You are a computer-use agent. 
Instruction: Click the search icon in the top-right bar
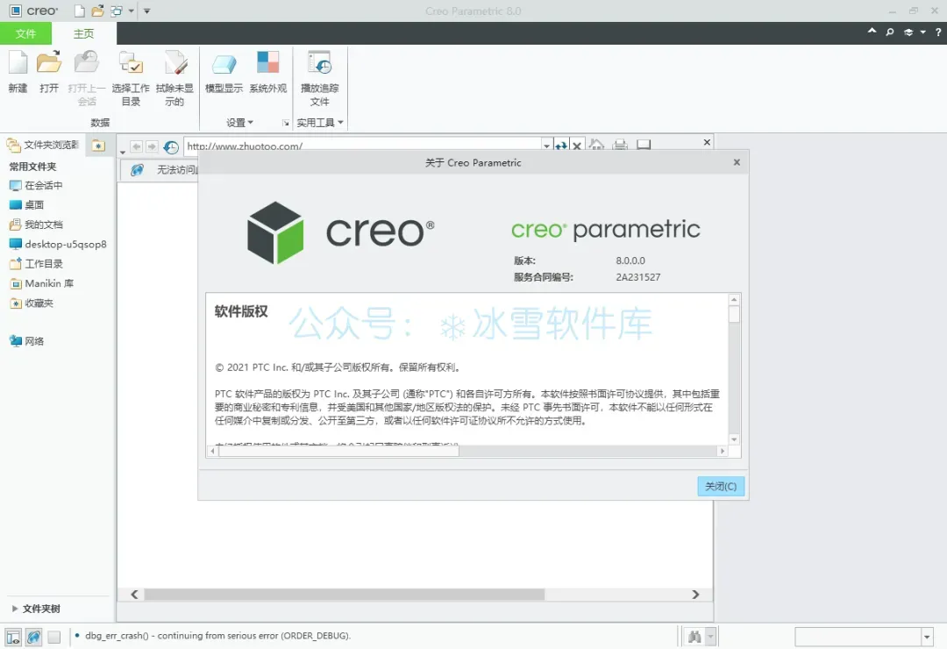click(x=890, y=32)
